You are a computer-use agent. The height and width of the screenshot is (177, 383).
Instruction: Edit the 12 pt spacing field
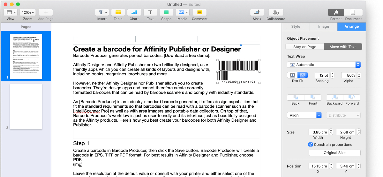pyautogui.click(x=322, y=75)
